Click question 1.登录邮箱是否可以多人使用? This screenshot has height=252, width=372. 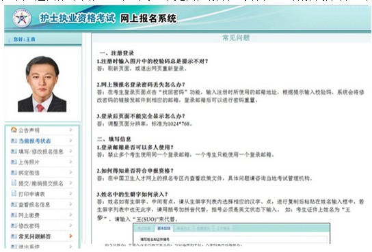pos(135,147)
